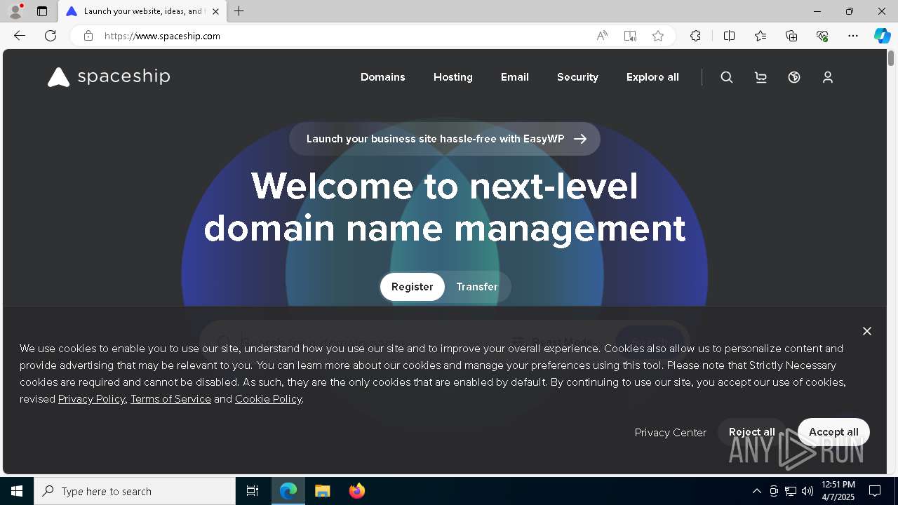Accept all cookies
Screen dimensions: 898x505
[x=833, y=432]
